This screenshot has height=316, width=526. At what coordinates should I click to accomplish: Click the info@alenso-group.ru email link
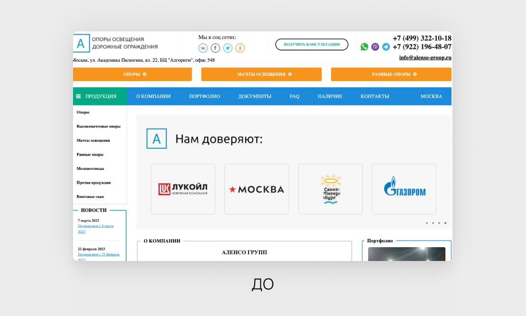click(425, 57)
